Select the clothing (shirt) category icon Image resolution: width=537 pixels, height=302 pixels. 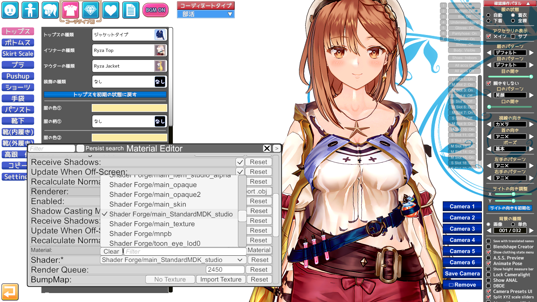coord(70,10)
